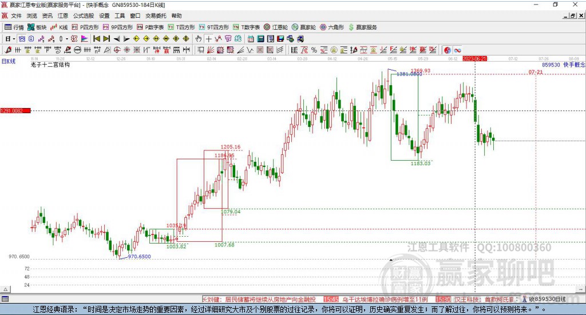Select the 1381.0800 price label

coord(409,74)
